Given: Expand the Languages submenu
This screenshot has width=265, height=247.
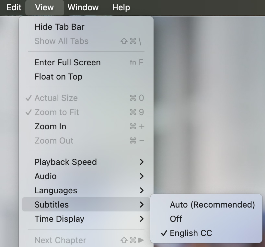Looking at the screenshot, I should tap(56, 190).
